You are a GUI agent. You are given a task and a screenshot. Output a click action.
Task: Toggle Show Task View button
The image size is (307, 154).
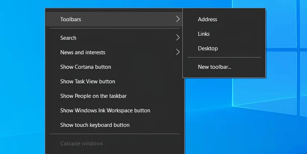[87, 81]
